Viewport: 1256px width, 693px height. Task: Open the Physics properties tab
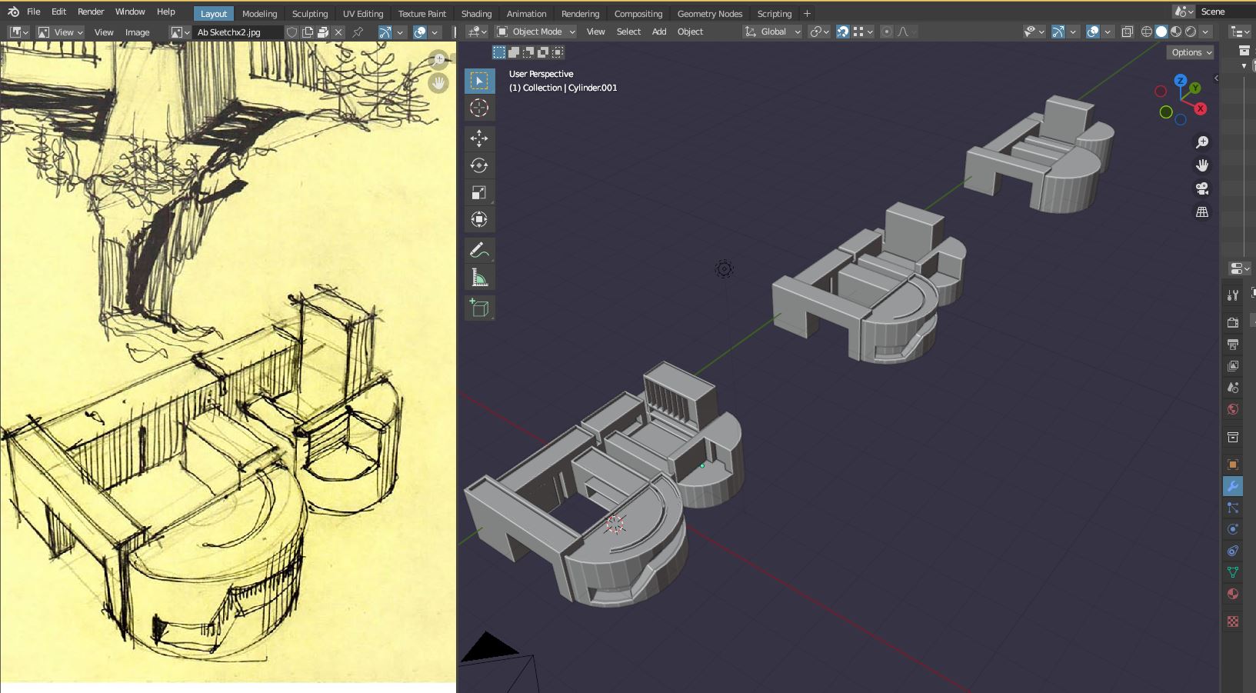(x=1233, y=529)
